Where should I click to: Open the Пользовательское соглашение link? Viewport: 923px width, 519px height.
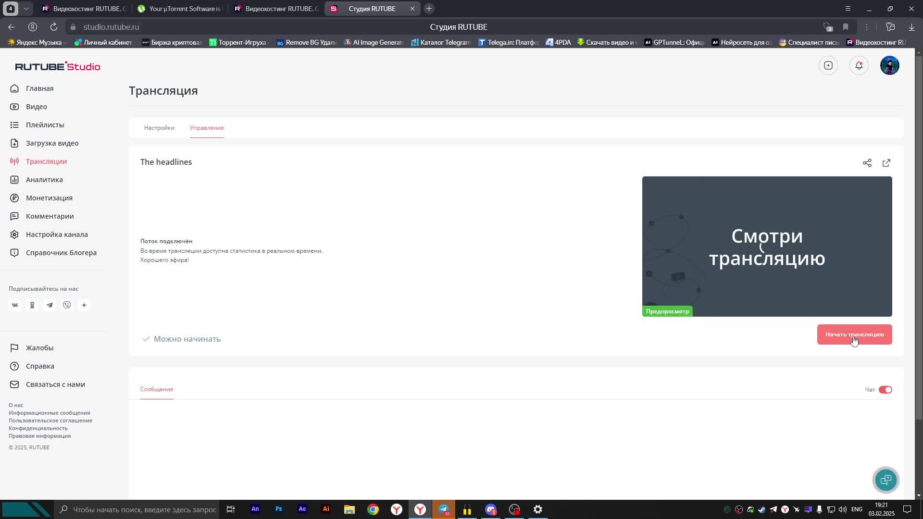50,420
